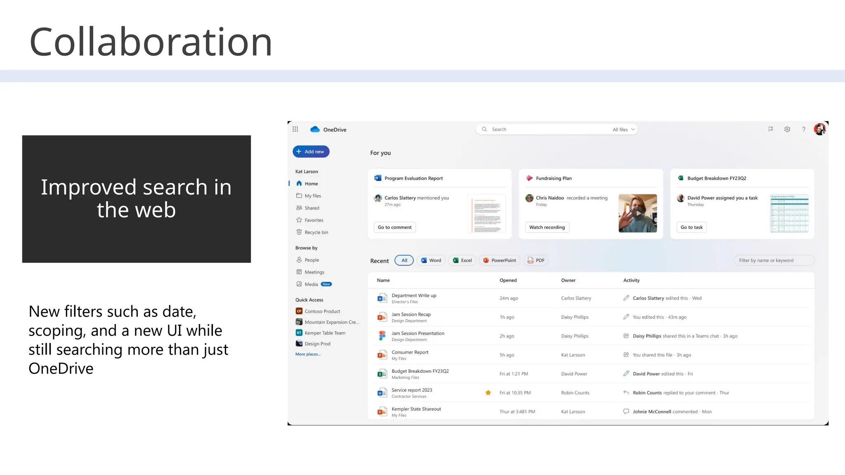Click comment icon beside Johnie McConnell commented
Screen dimensions: 845x475
point(626,412)
